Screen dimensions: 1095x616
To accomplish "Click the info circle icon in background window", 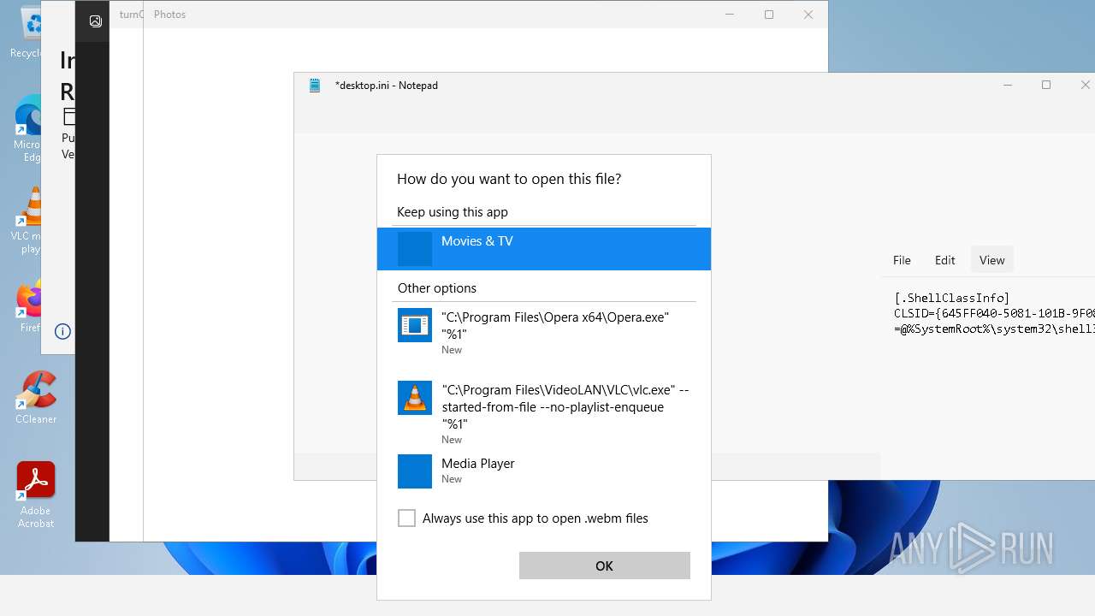I will coord(62,331).
